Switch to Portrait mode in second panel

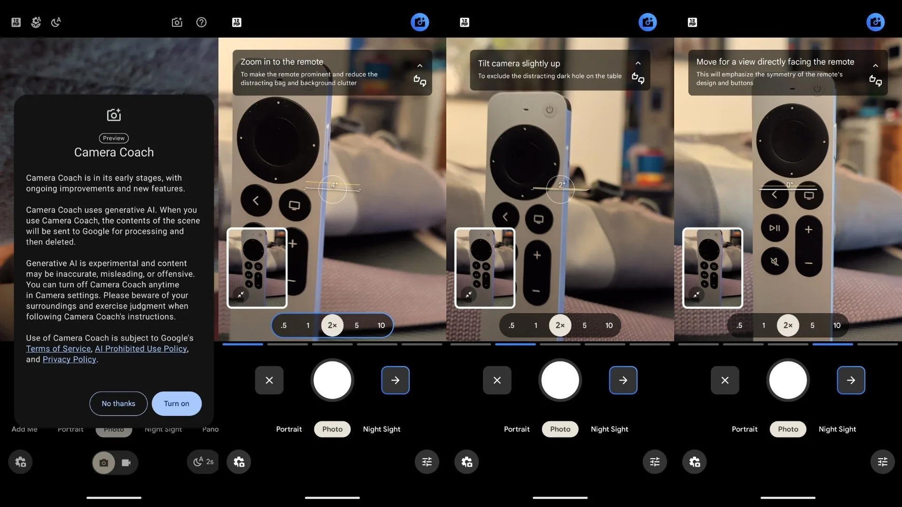[x=289, y=429]
